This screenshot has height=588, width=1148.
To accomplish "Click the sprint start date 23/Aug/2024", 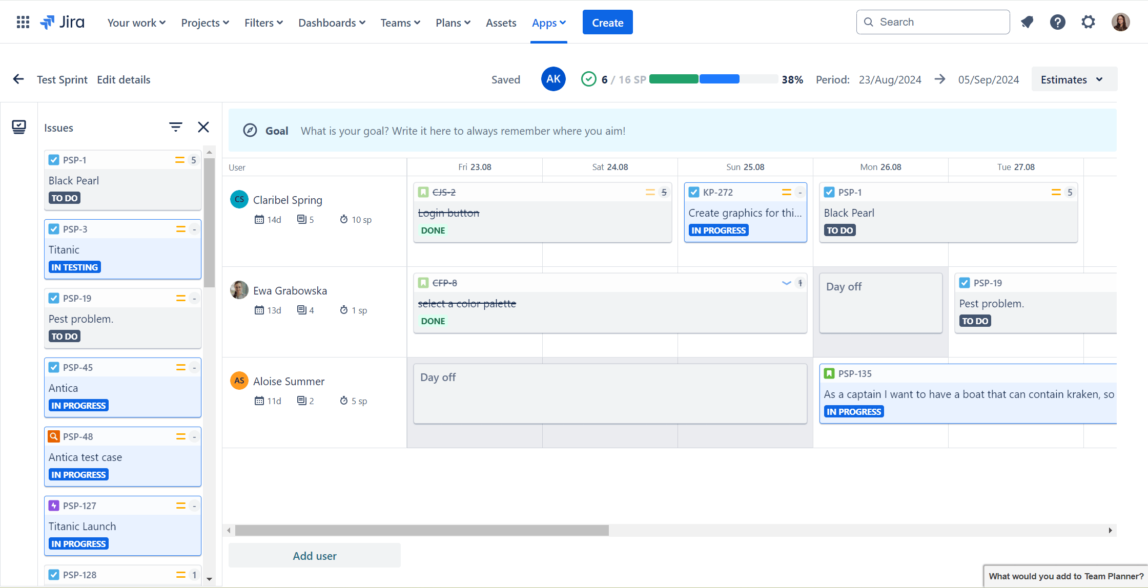I will tap(890, 79).
